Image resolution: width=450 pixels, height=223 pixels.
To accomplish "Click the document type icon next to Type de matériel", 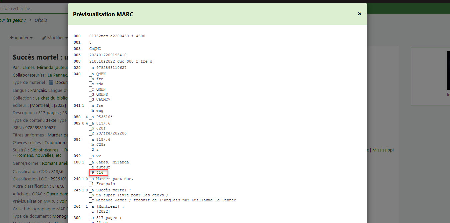I will pos(51,82).
